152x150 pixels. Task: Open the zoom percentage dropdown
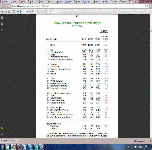tap(39, 11)
